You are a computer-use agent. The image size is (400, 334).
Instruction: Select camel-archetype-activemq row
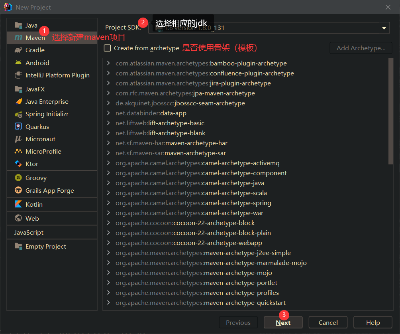tap(245, 163)
